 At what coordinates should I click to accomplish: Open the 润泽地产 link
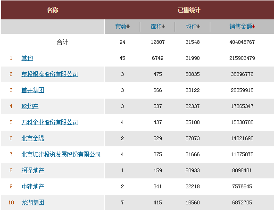pos(33,170)
